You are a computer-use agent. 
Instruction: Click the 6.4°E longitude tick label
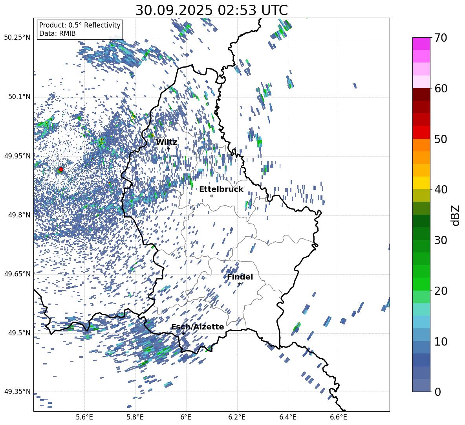coord(287,417)
